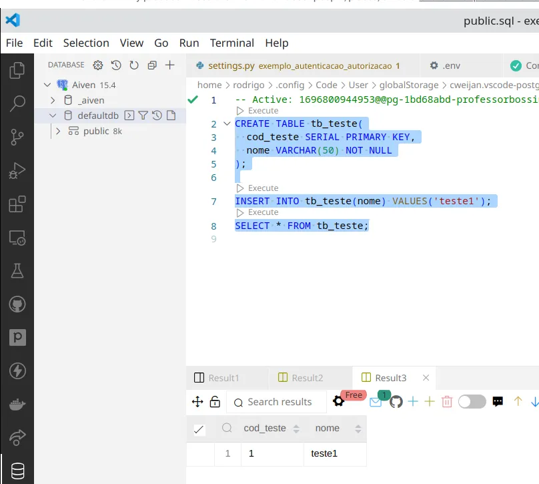The height and width of the screenshot is (484, 539).
Task: Open the Help menu
Action: pyautogui.click(x=277, y=43)
